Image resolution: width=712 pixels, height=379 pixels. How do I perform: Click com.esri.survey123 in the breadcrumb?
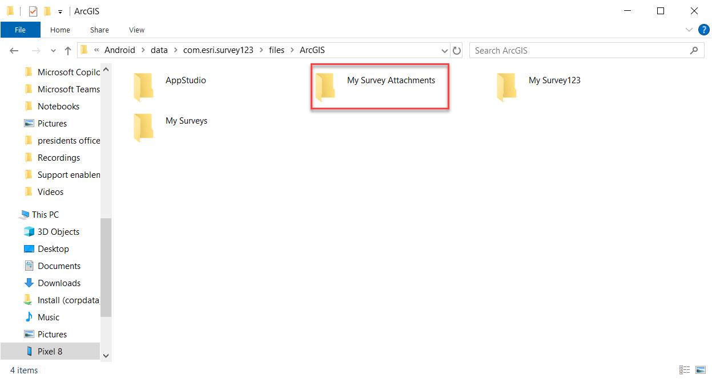(218, 50)
